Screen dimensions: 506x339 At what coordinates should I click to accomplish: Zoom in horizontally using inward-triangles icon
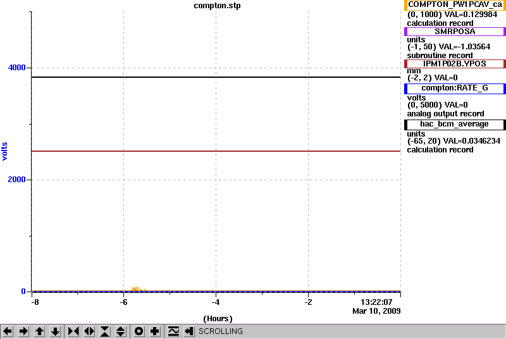click(x=73, y=331)
